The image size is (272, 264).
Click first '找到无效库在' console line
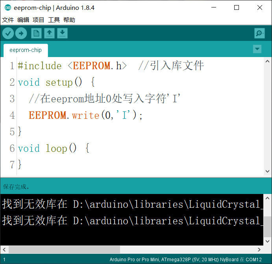click(133, 204)
